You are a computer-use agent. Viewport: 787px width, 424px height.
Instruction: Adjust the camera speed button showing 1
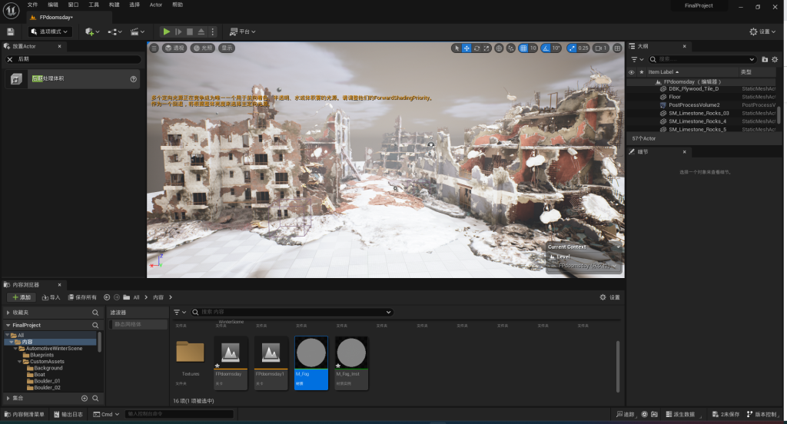pyautogui.click(x=601, y=48)
